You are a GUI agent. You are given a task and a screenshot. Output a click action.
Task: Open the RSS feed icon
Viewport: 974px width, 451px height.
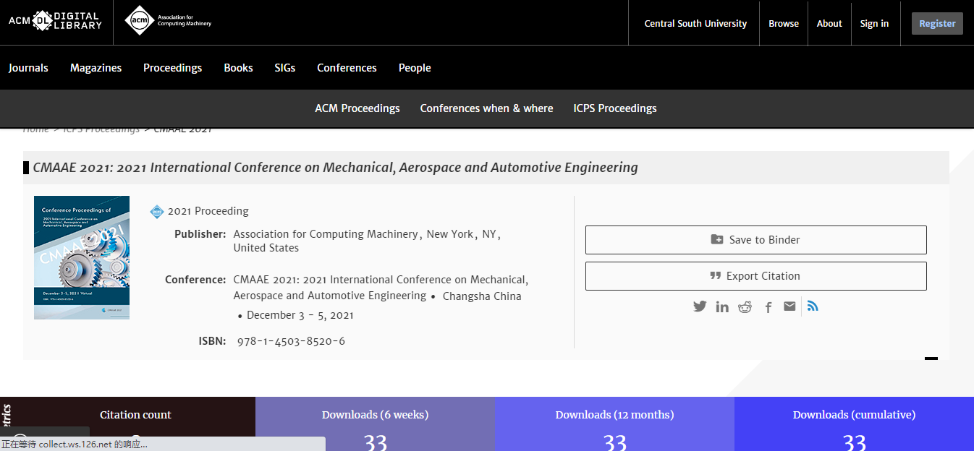[813, 306]
